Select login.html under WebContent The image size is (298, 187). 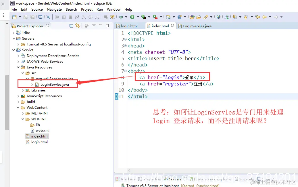[x=39, y=142]
